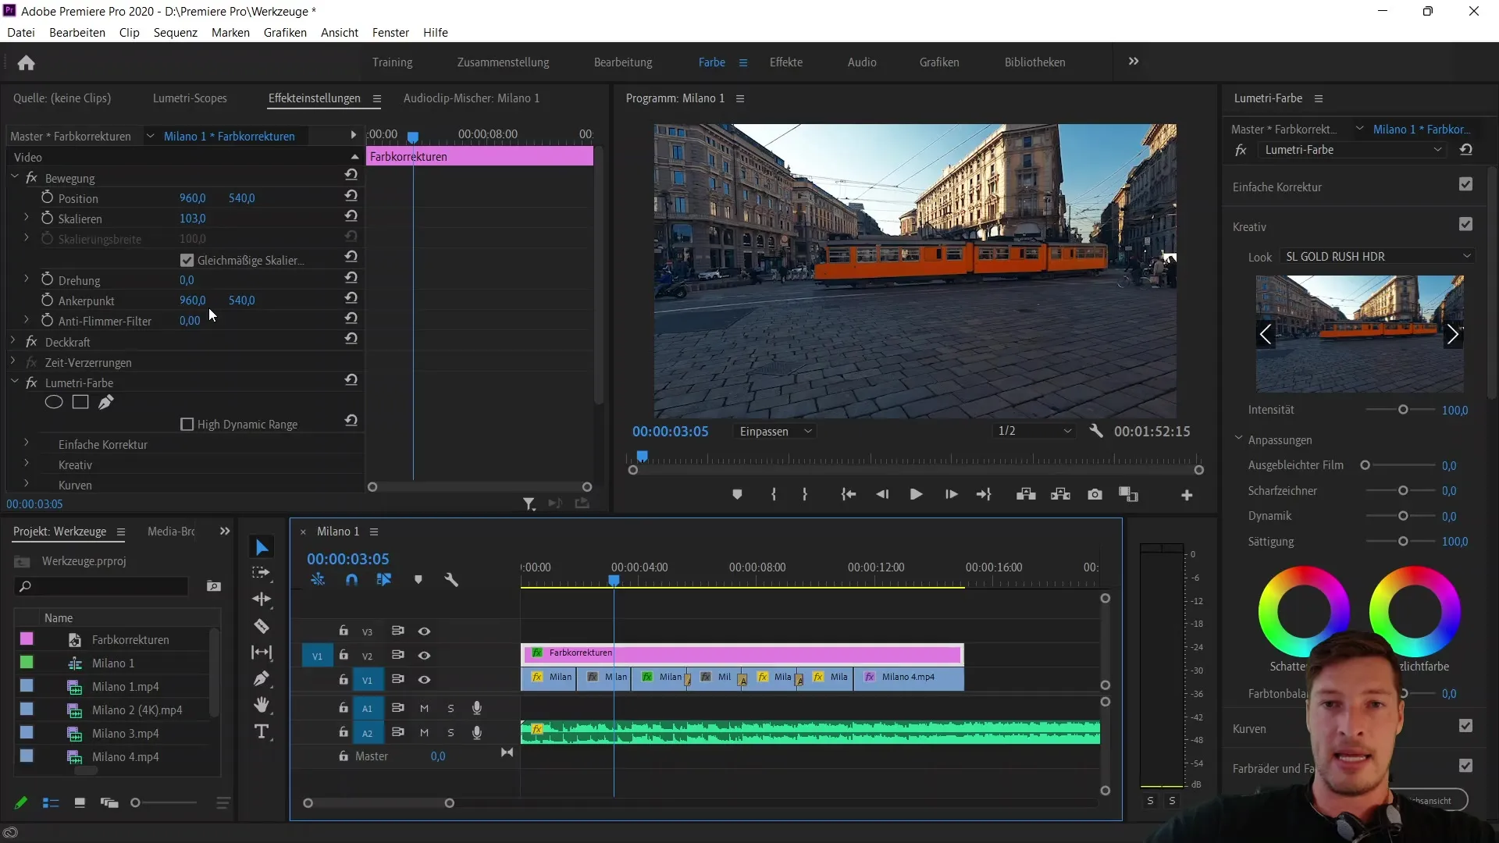This screenshot has height=843, width=1499.
Task: Open timeline display settings wrench
Action: pyautogui.click(x=451, y=579)
